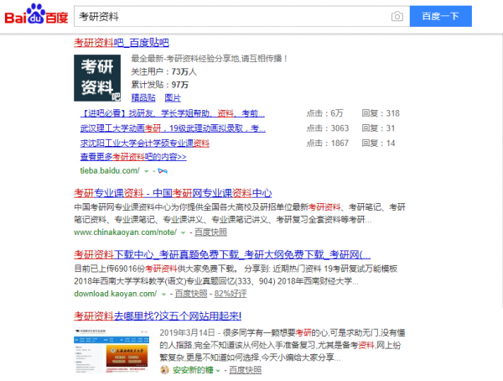Image resolution: width=503 pixels, height=381 pixels.
Task: Open 考研资料吧_百度贴吧 result title
Action: pyautogui.click(x=122, y=43)
